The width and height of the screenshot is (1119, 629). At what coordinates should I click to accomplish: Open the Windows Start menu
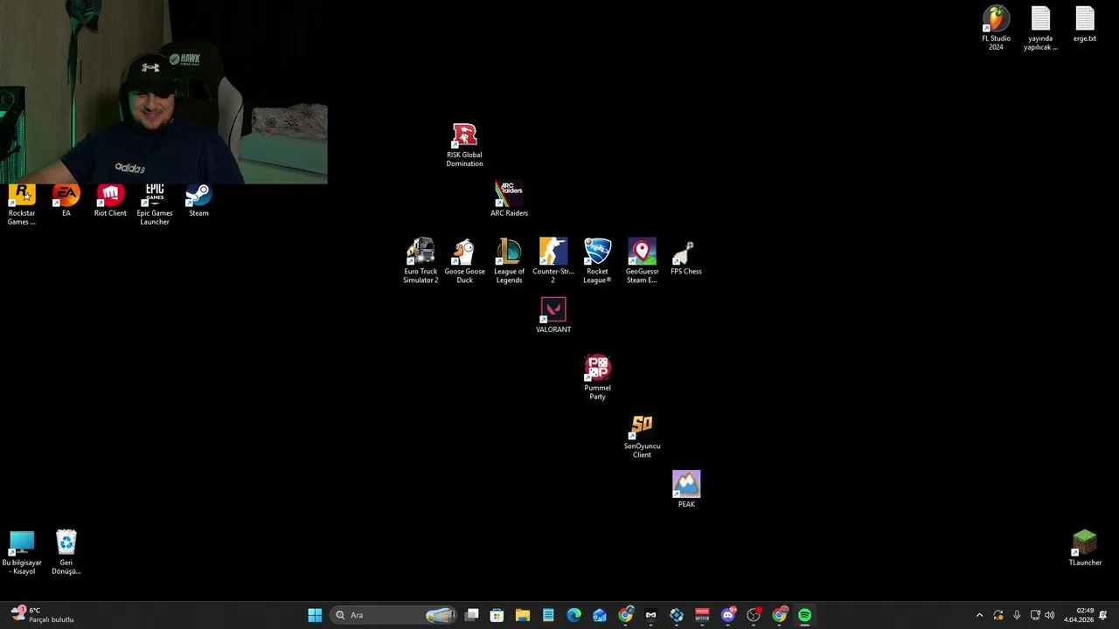pyautogui.click(x=315, y=615)
